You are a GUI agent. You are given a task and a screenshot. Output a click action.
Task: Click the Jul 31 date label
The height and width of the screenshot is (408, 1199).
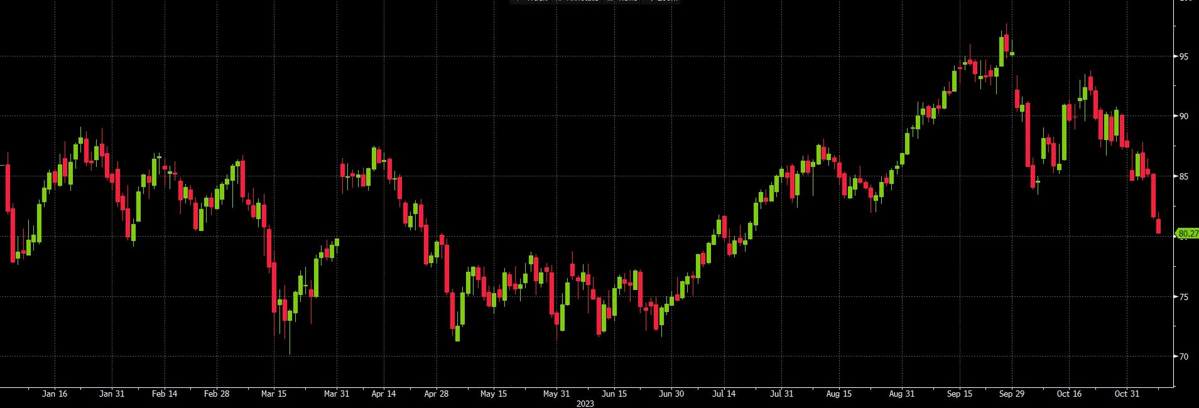click(x=781, y=394)
